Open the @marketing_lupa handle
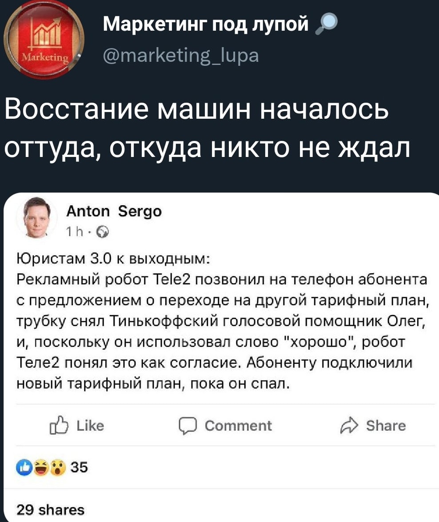 pos(180,57)
